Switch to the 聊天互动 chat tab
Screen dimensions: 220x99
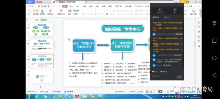(x=156, y=17)
